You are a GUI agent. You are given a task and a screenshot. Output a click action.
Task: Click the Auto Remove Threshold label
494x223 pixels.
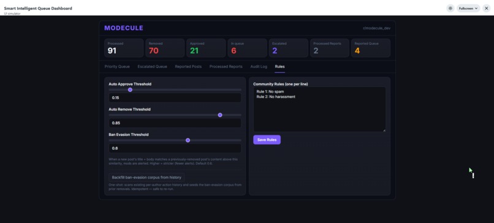[x=129, y=109]
